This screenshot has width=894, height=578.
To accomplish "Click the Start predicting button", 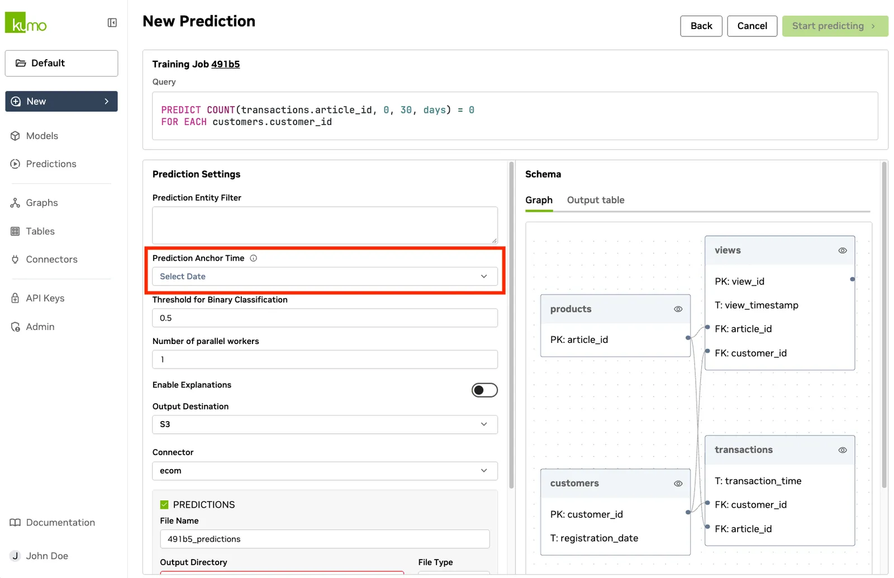I will pyautogui.click(x=835, y=26).
